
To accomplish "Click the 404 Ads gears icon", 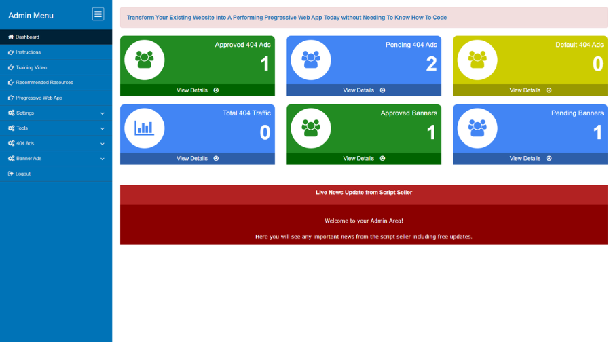I will (12, 143).
